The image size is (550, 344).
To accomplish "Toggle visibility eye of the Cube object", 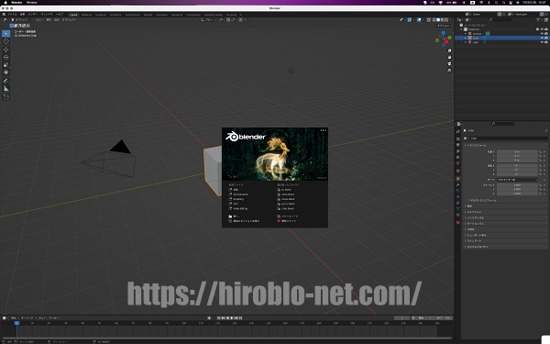I will click(x=542, y=38).
